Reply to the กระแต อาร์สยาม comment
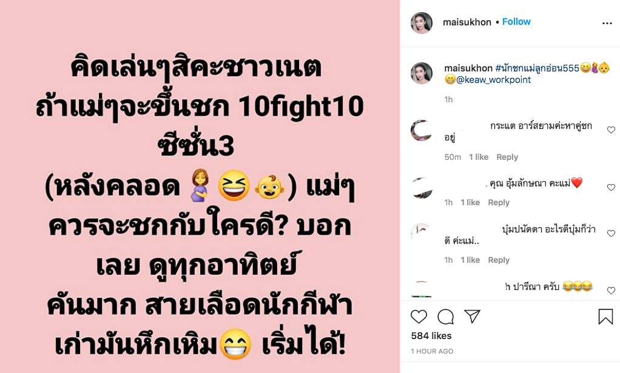620x373 pixels. [x=507, y=157]
